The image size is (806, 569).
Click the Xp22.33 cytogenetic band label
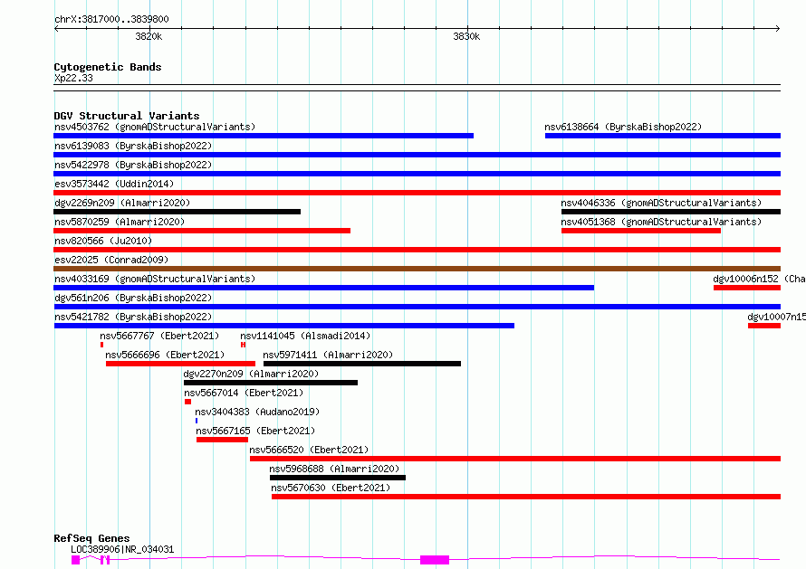(x=73, y=78)
